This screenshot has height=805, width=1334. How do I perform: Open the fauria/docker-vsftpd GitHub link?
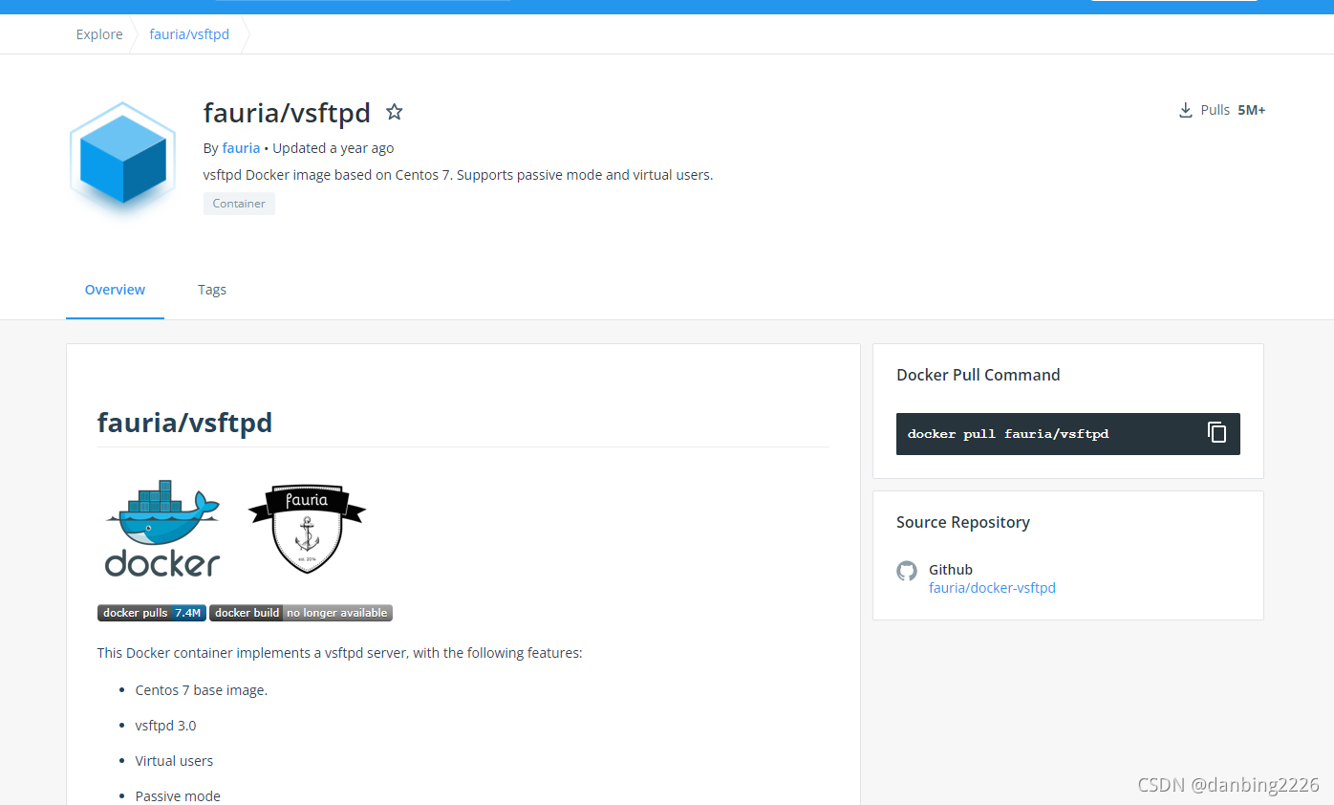[992, 587]
